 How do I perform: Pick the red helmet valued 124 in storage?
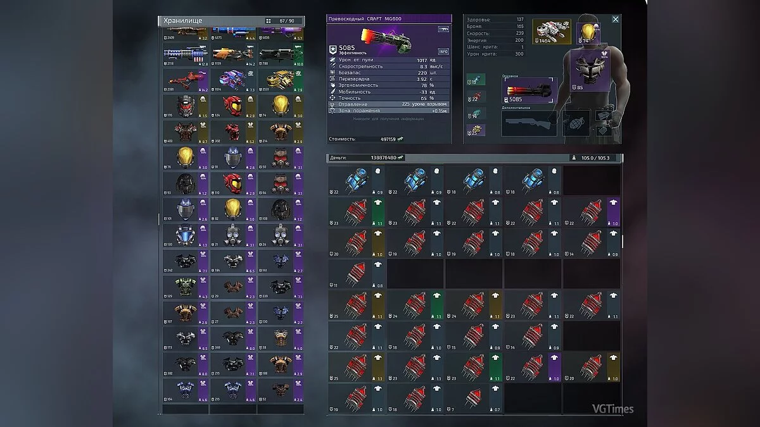pyautogui.click(x=232, y=106)
